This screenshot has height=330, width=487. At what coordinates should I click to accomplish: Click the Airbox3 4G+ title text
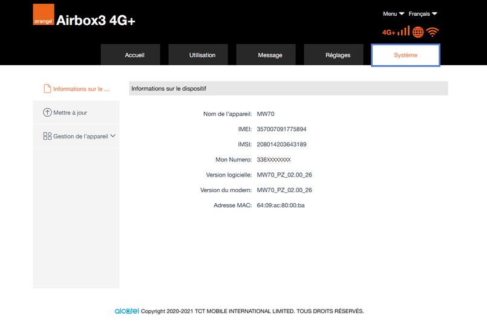point(96,21)
